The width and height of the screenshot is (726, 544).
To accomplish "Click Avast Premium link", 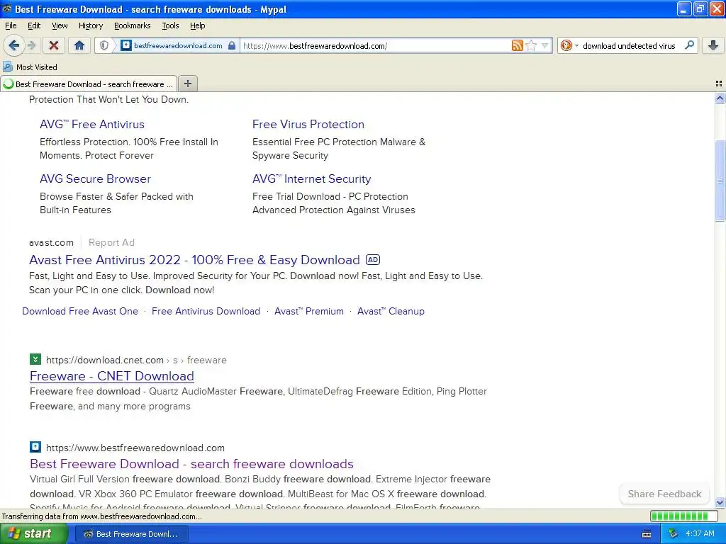I will tap(309, 312).
